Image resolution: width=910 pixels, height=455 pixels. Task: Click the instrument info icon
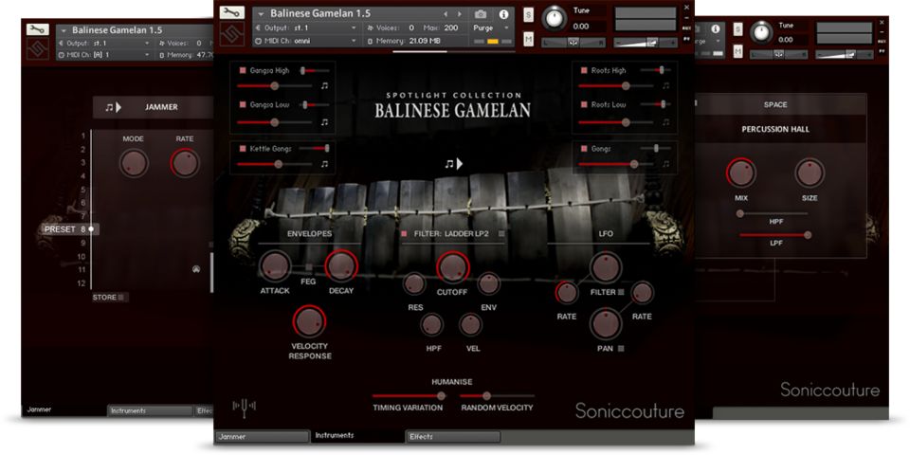tap(503, 14)
